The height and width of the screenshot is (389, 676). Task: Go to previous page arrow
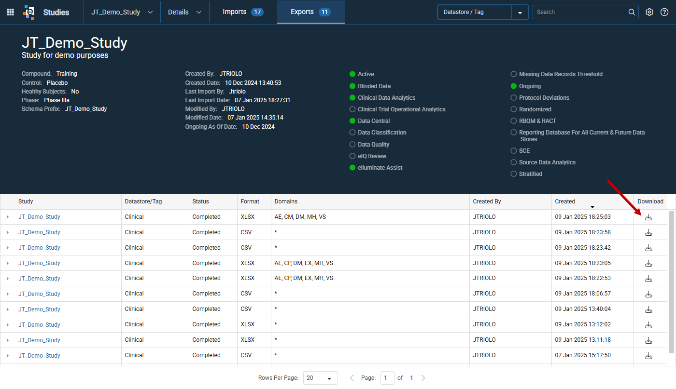[352, 378]
